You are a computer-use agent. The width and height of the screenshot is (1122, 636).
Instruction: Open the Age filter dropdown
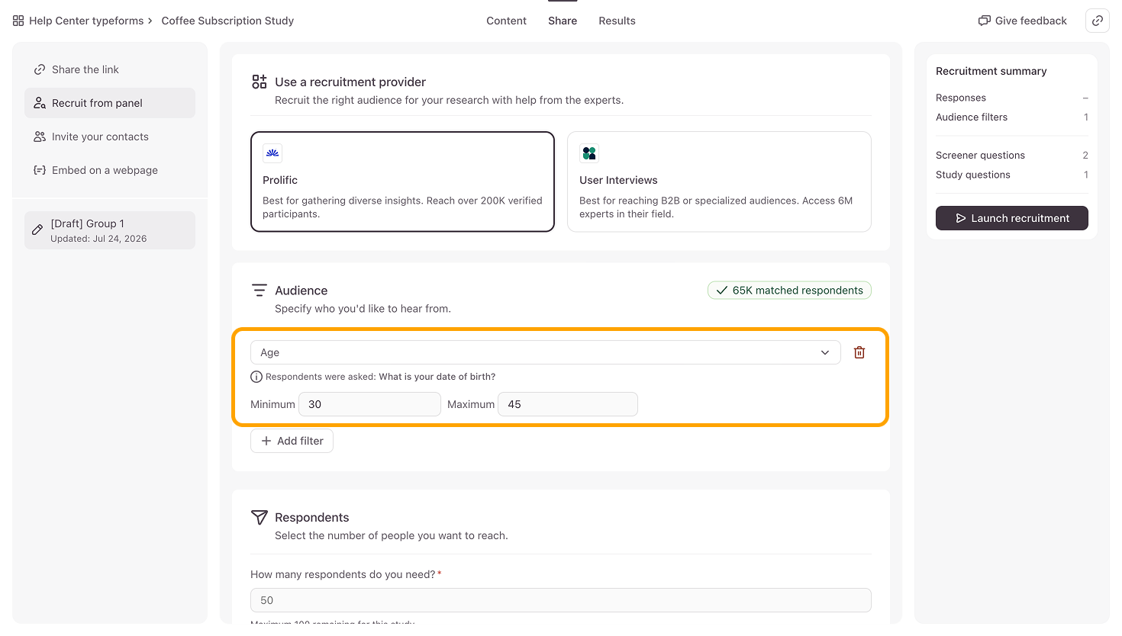(x=546, y=352)
